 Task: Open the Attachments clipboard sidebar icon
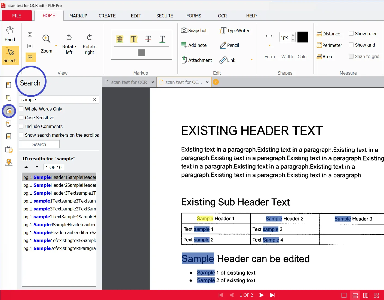point(9,149)
